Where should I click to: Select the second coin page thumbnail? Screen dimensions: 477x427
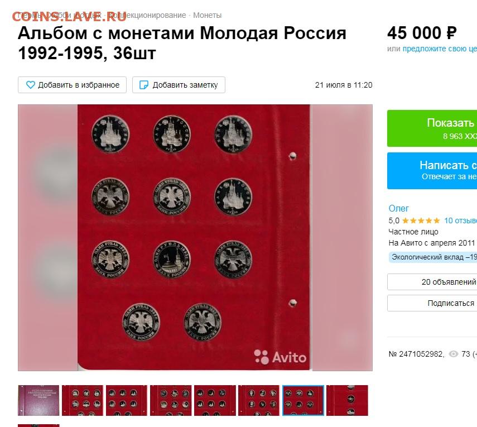point(83,400)
